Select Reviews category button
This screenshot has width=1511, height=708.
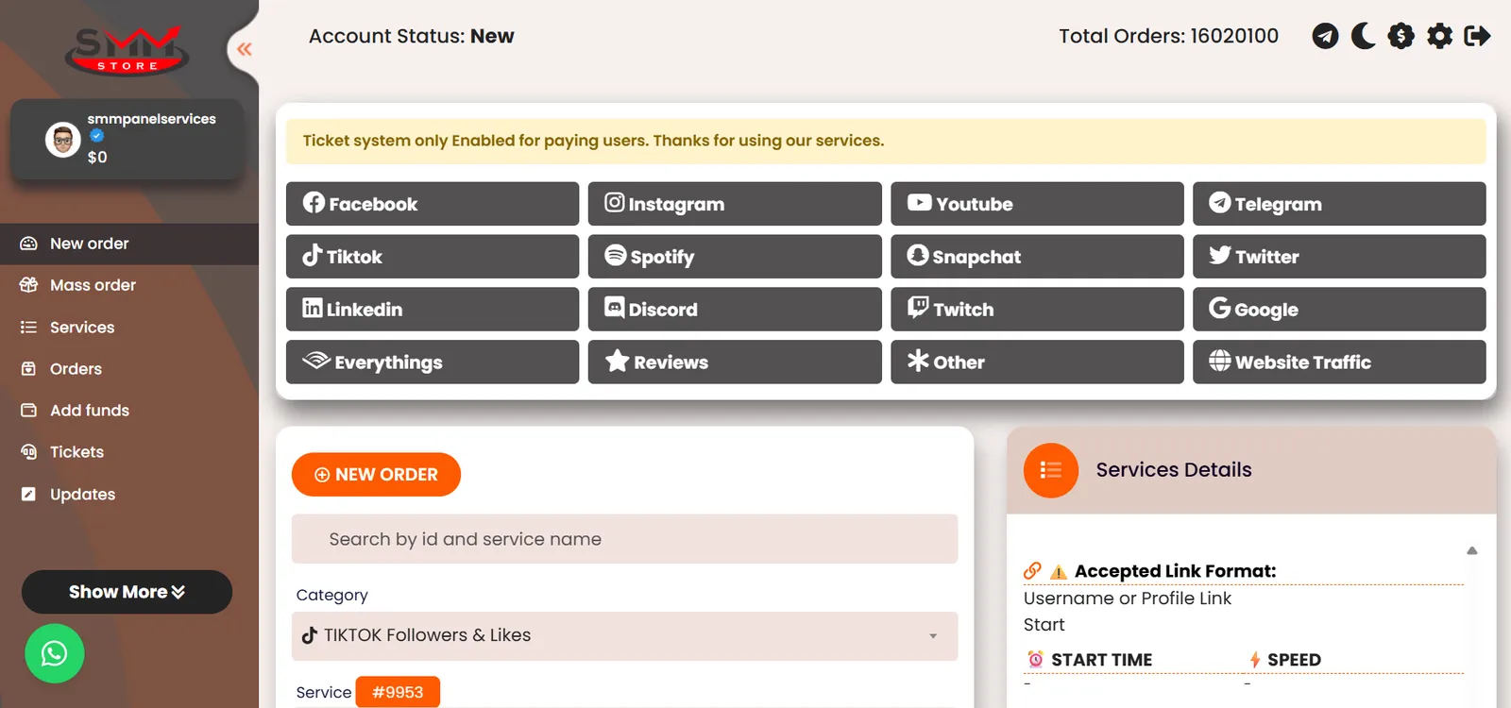tap(735, 362)
